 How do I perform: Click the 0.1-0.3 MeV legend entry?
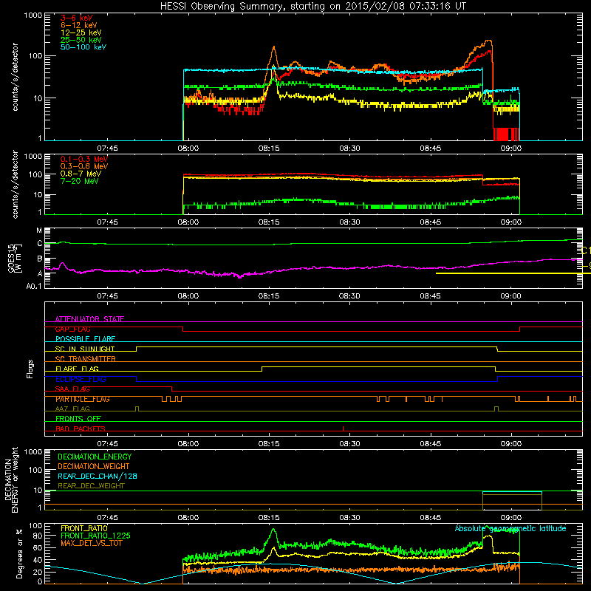pos(84,159)
